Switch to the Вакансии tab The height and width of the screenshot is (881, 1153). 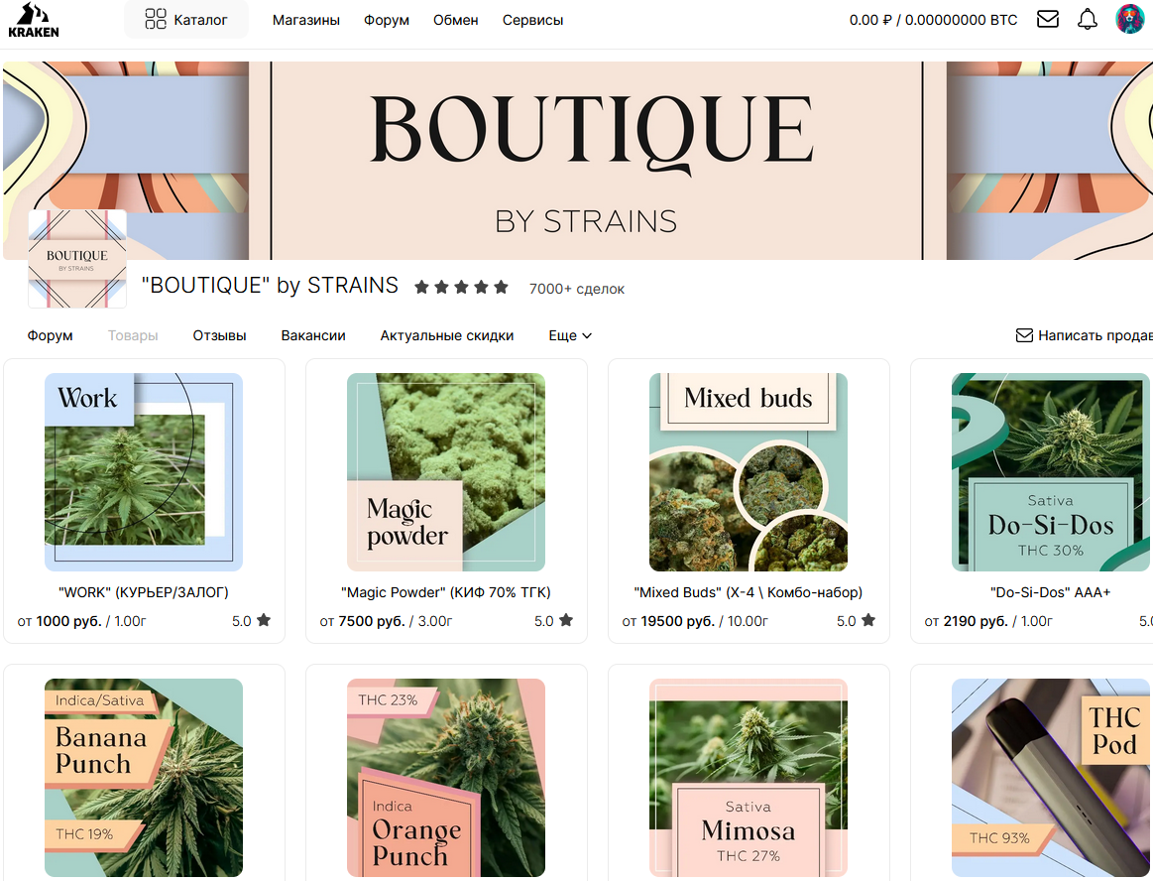point(313,335)
